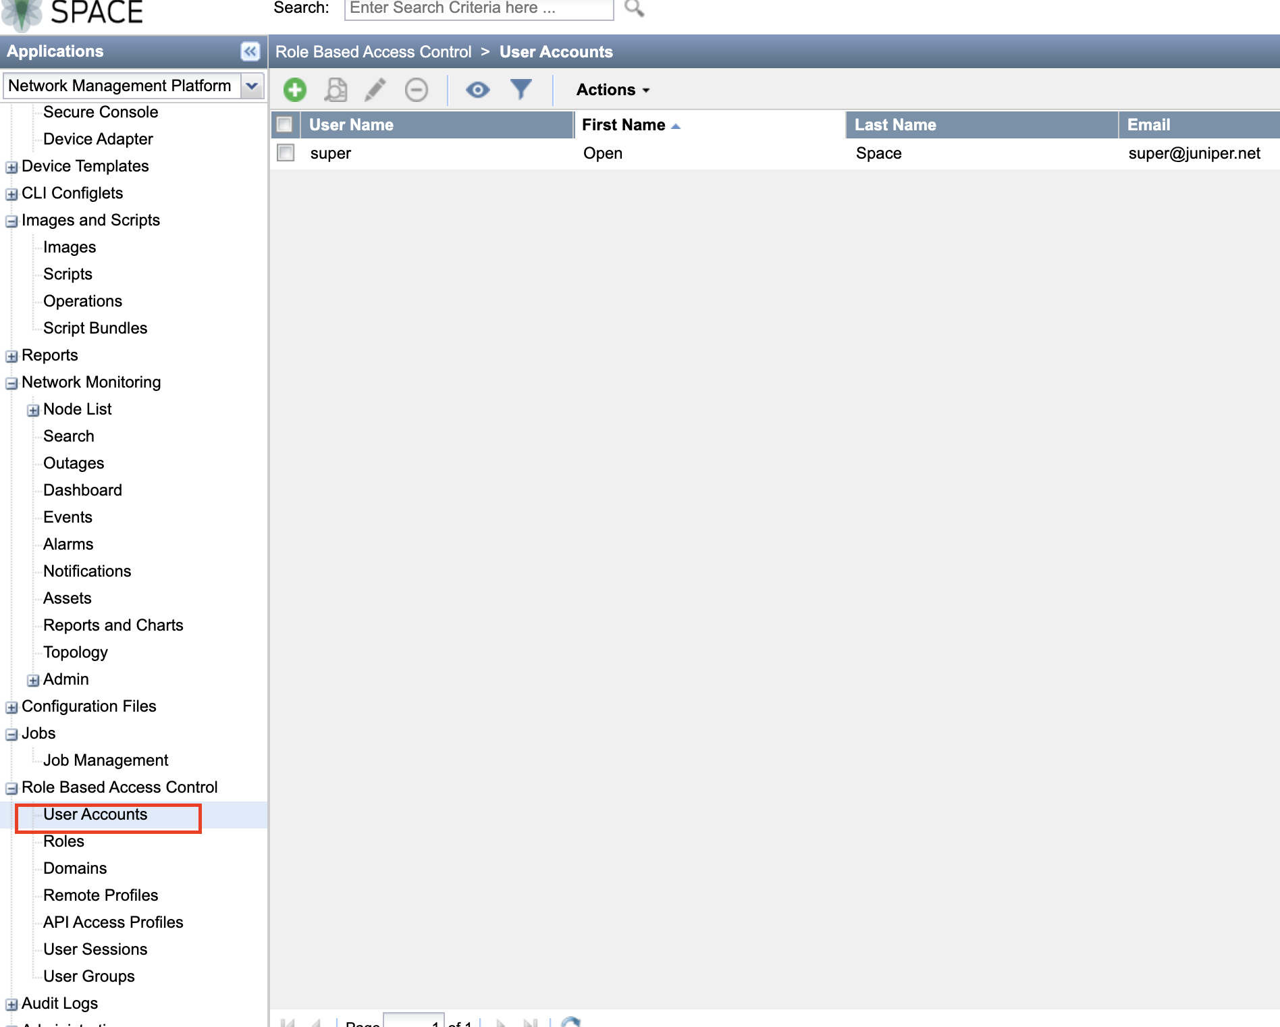Screen dimensions: 1280x1027
Task: Collapse Role Based Access Control node
Action: pos(11,788)
